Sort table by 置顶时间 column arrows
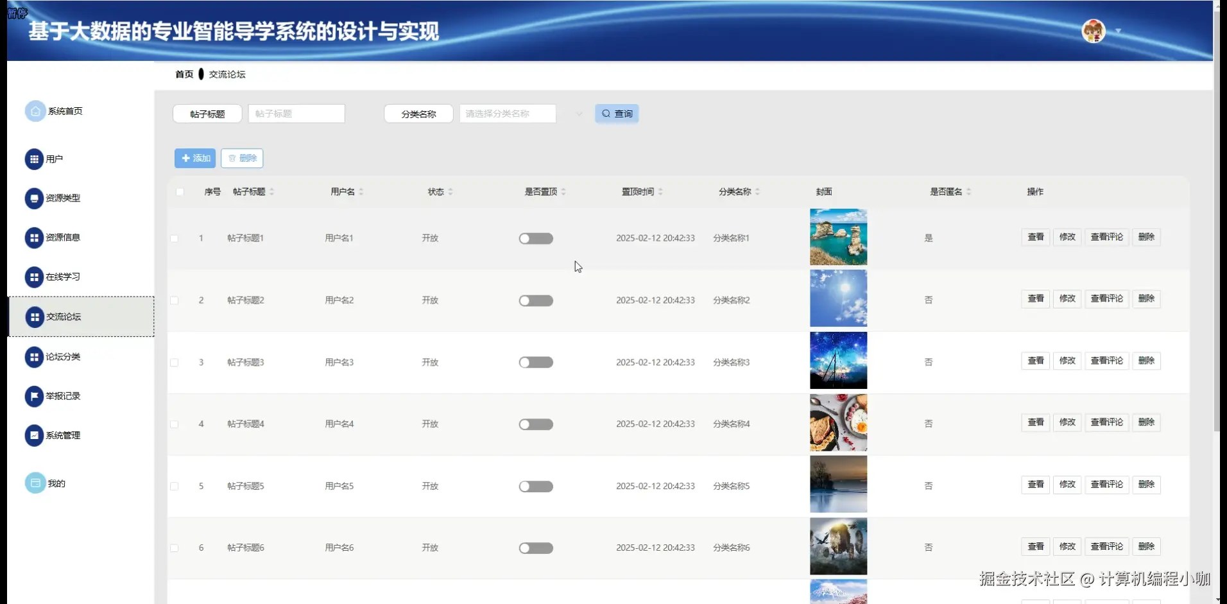This screenshot has height=604, width=1227. [x=660, y=192]
